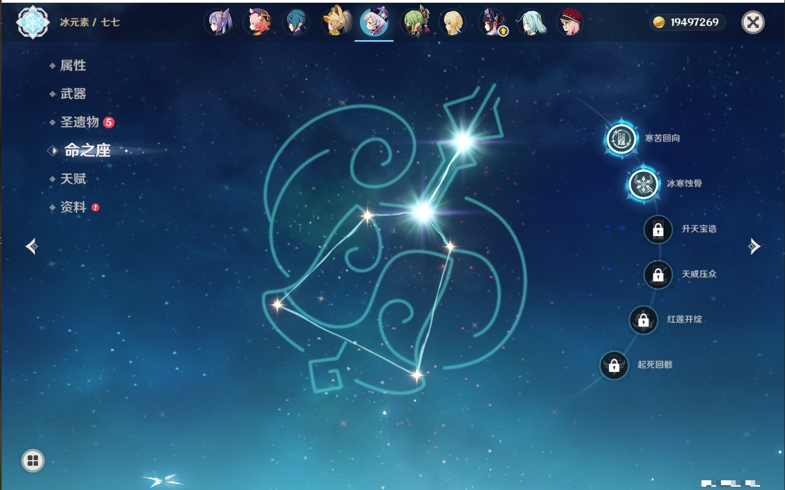785x490 pixels.
Task: Open the grid menu button at bottom-left
Action: pyautogui.click(x=33, y=461)
